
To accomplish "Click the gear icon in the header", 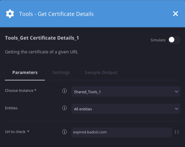I will (x=10, y=14).
